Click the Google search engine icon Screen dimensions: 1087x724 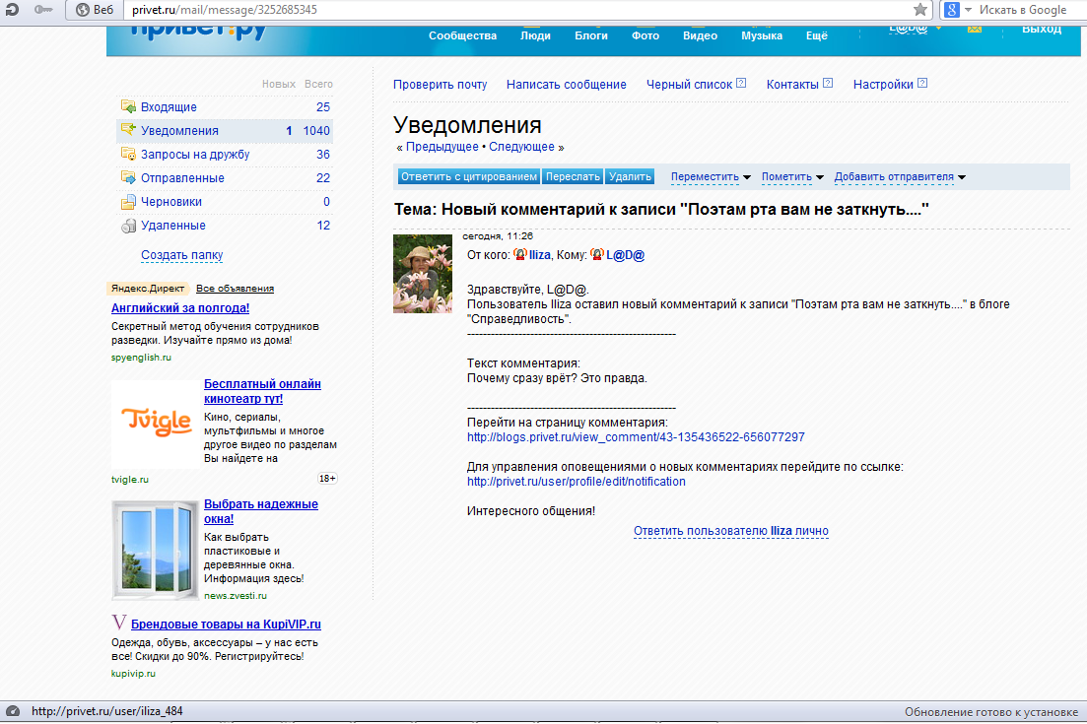[x=952, y=10]
